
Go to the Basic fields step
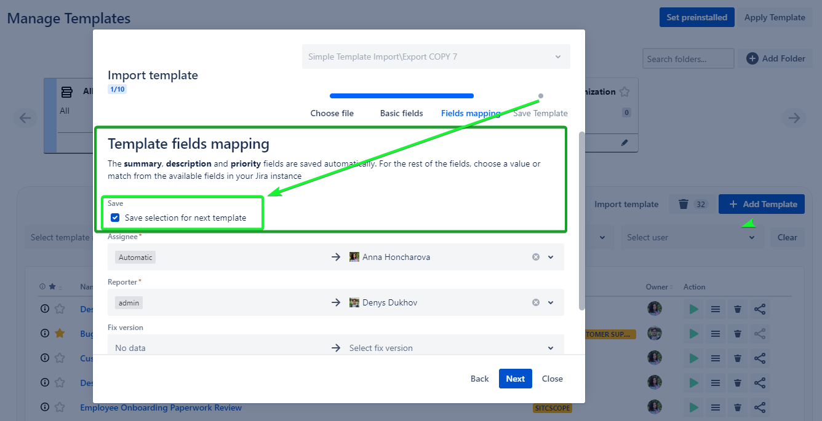(401, 113)
